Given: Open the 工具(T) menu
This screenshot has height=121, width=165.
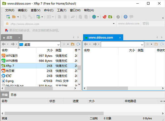Looking at the screenshot, I should pyautogui.click(x=62, y=10).
